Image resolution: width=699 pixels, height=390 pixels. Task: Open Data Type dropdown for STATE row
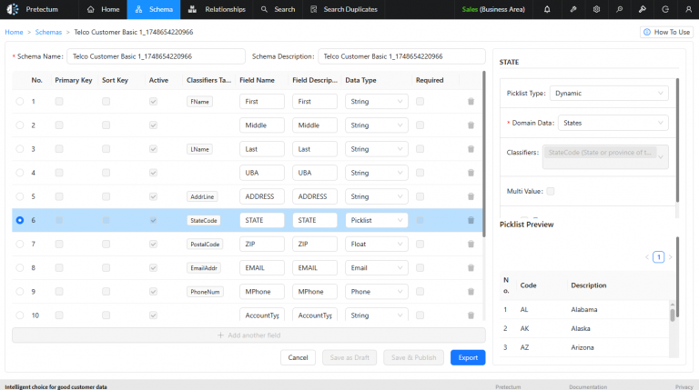tap(376, 220)
